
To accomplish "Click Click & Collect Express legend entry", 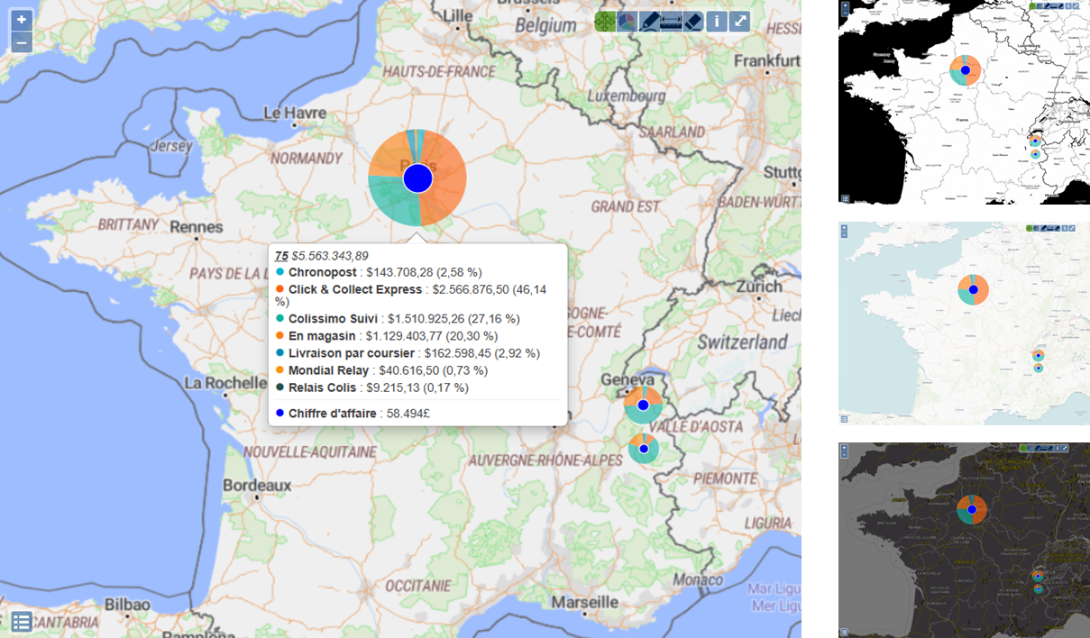I will [354, 289].
